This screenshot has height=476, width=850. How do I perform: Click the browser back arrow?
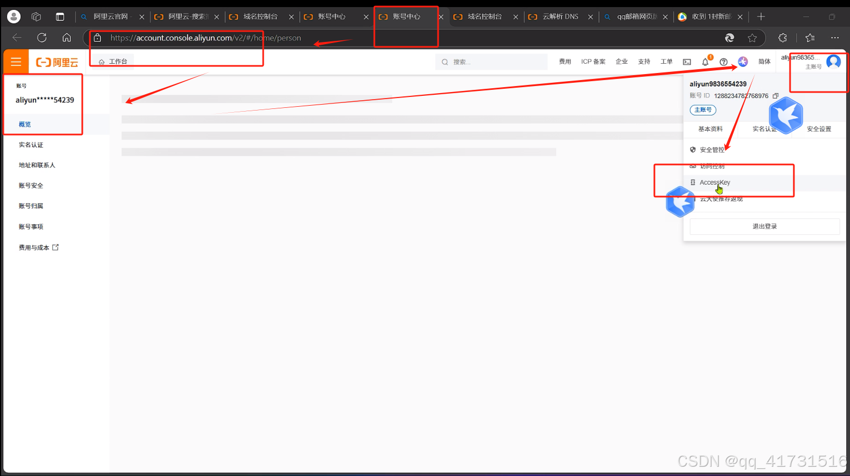[x=17, y=38]
